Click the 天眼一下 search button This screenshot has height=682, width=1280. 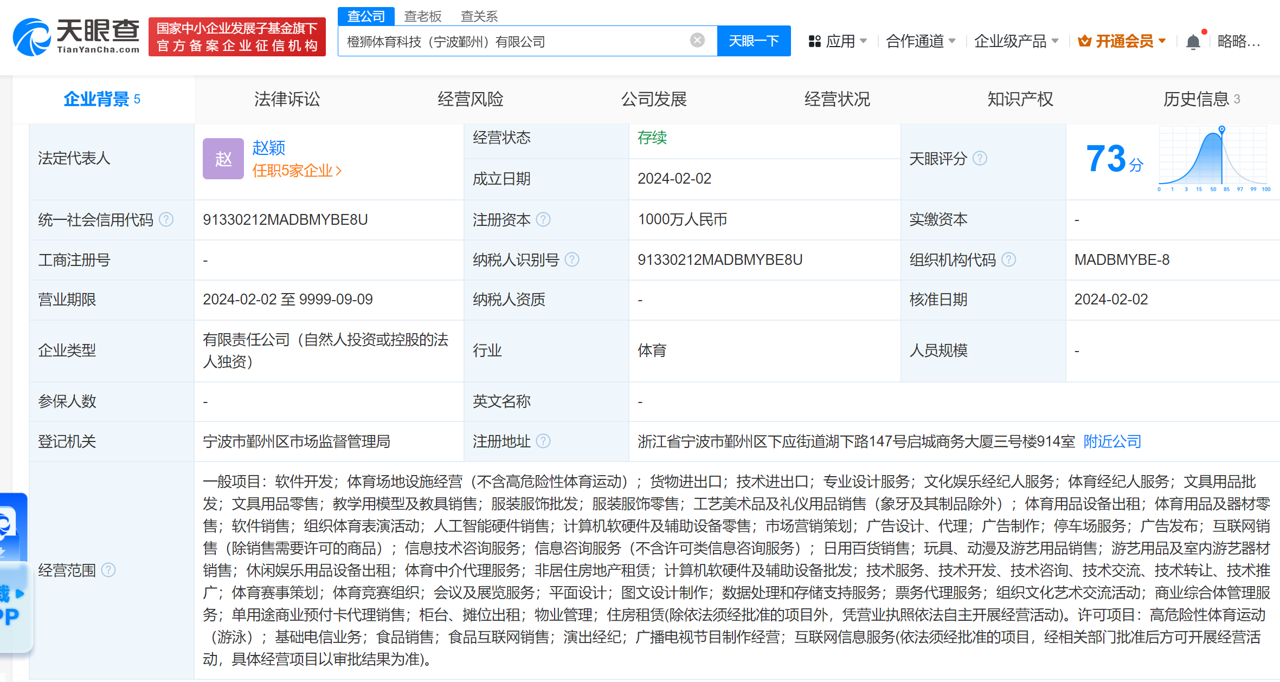click(x=754, y=41)
